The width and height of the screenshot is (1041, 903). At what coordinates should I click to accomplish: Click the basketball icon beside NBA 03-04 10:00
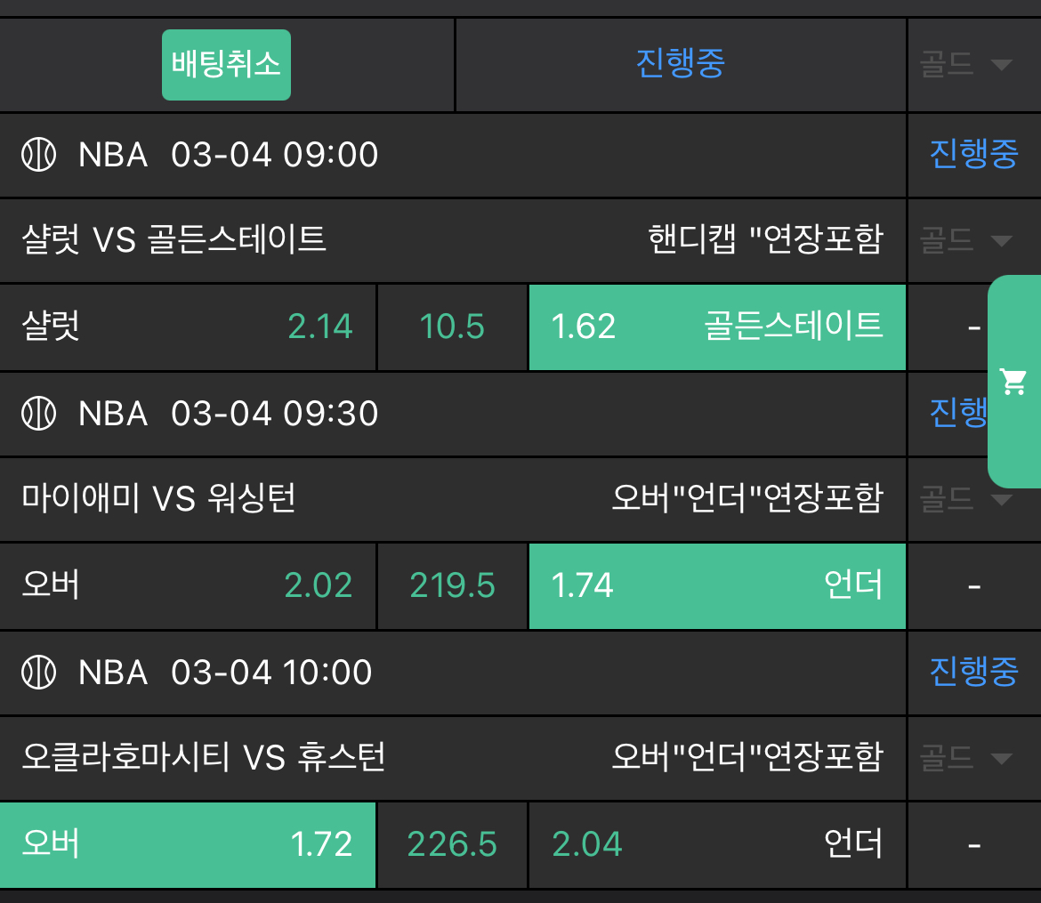pos(38,672)
